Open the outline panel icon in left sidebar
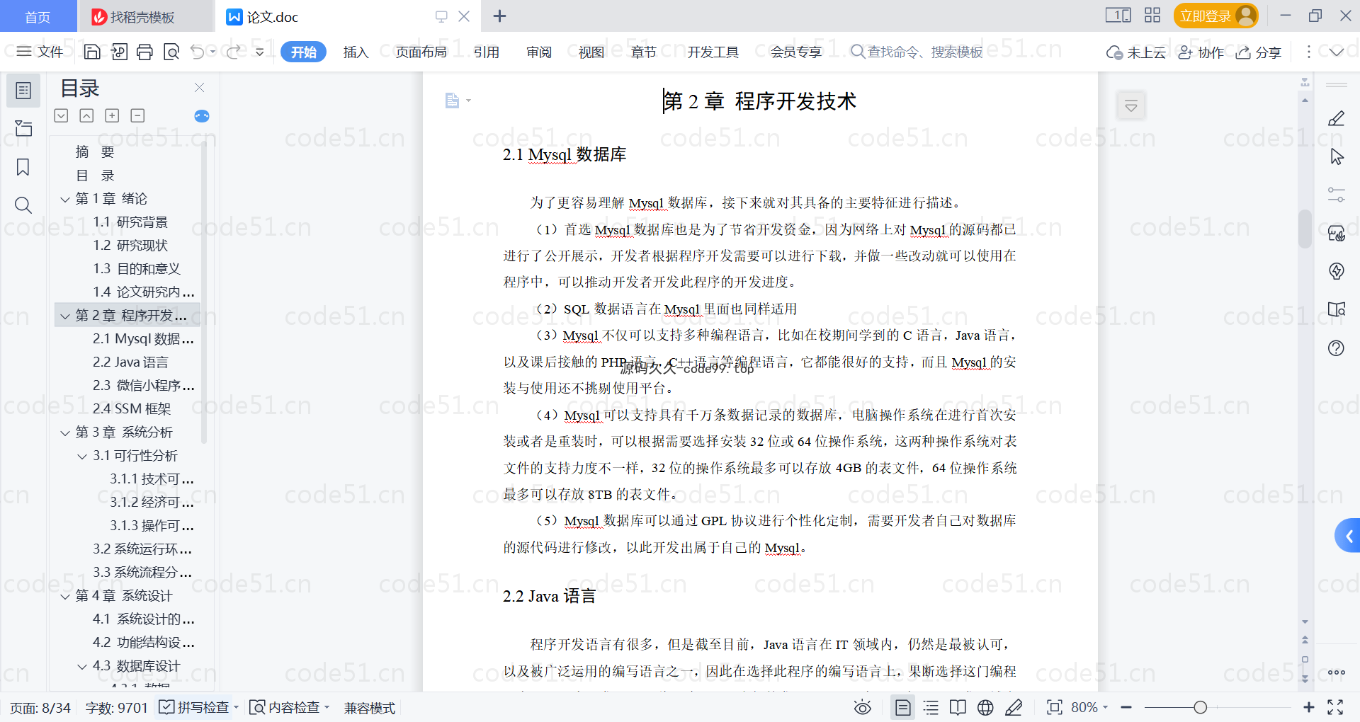Screen dimensions: 1360x722 [x=23, y=91]
